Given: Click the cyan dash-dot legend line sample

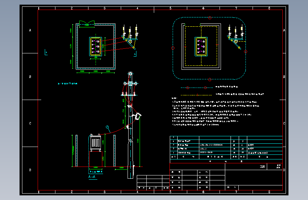Looking at the screenshot, I should coord(196,88).
